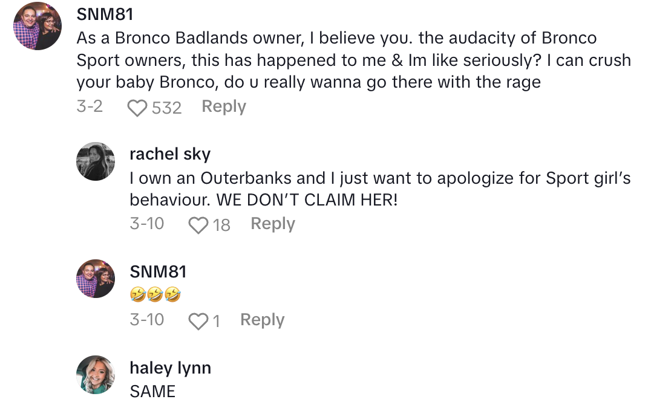The height and width of the screenshot is (405, 651).
Task: Select the 3-2 date on the top comment
Action: click(x=90, y=106)
